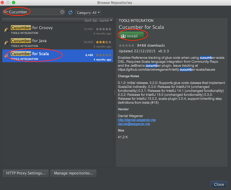
Task: Click the rating stars beside 8488 downloads
Action: point(126,46)
